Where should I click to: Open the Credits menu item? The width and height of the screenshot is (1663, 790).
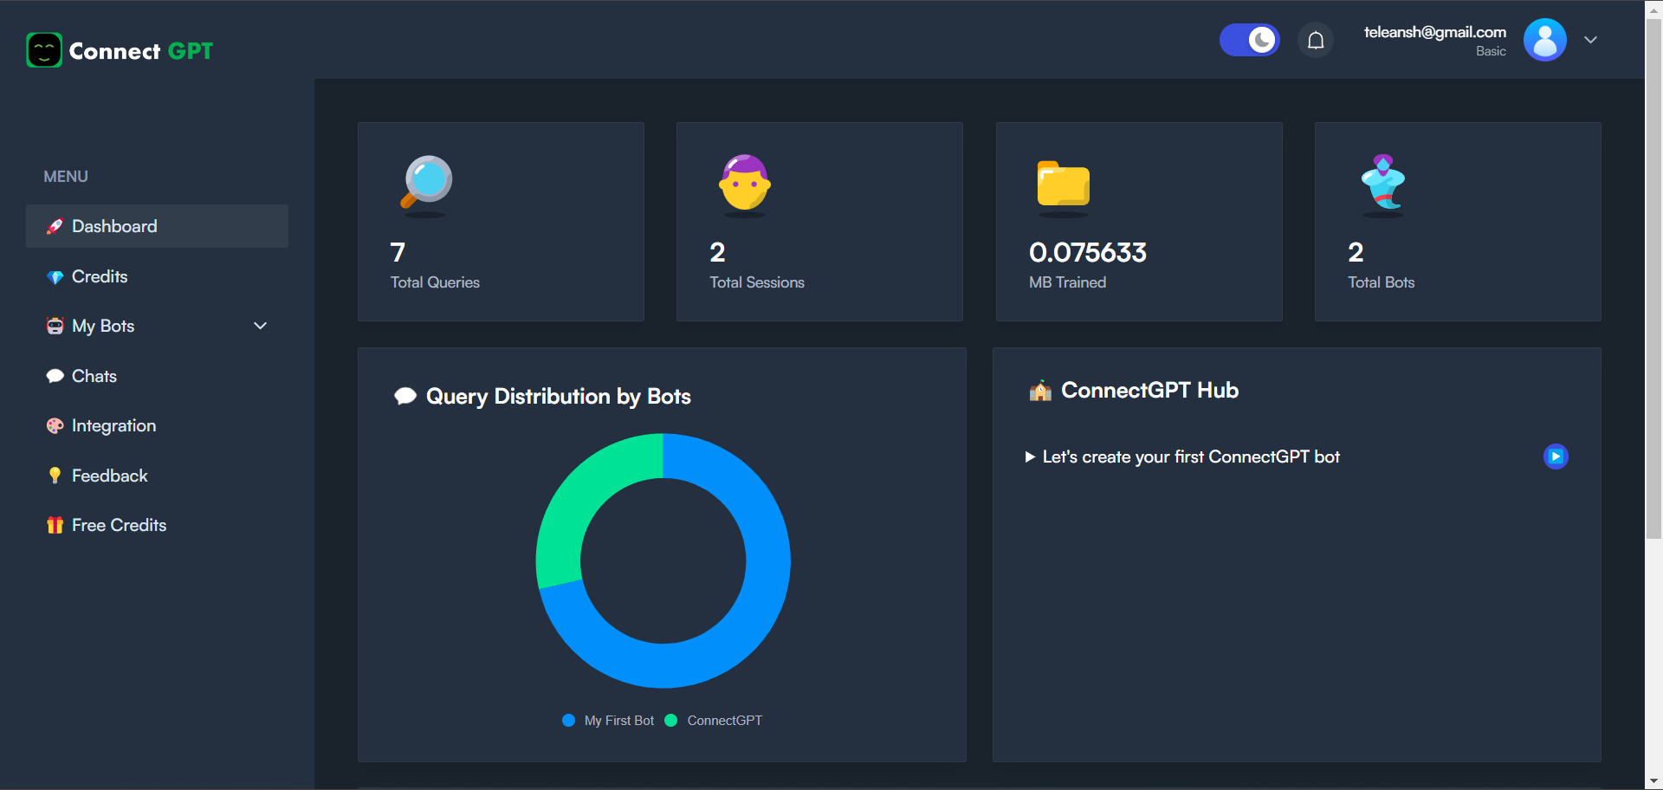(x=157, y=276)
